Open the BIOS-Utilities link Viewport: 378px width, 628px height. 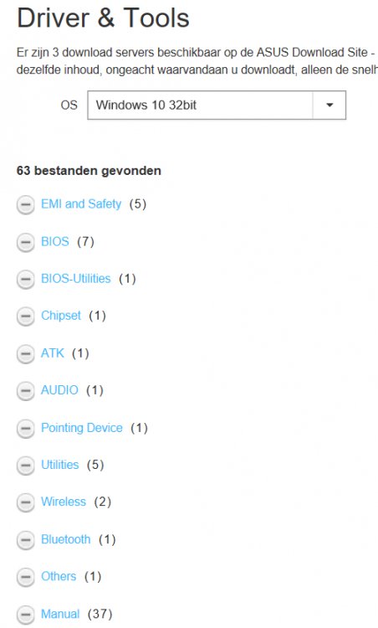pos(76,278)
